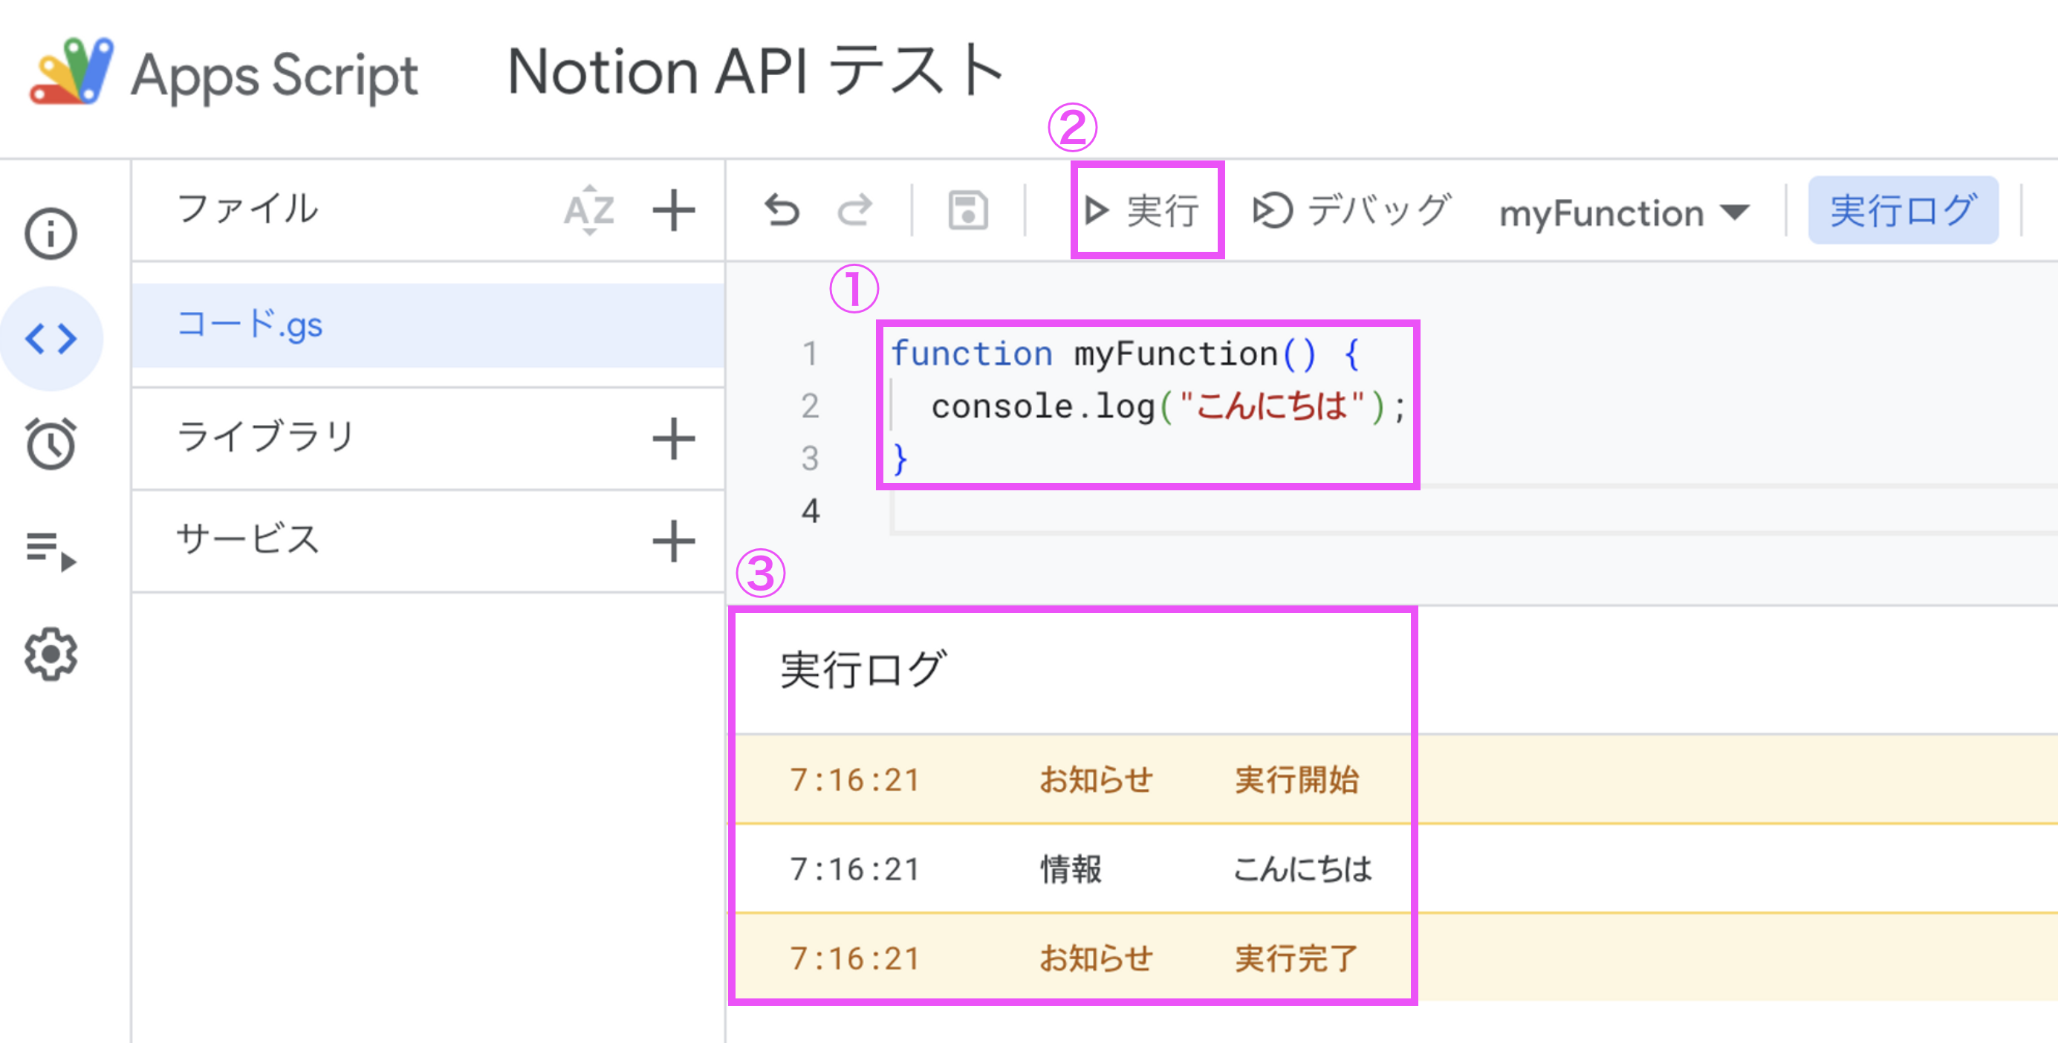Click the Apps Script title text
Viewport: 2058px width, 1043px height.
[x=274, y=75]
